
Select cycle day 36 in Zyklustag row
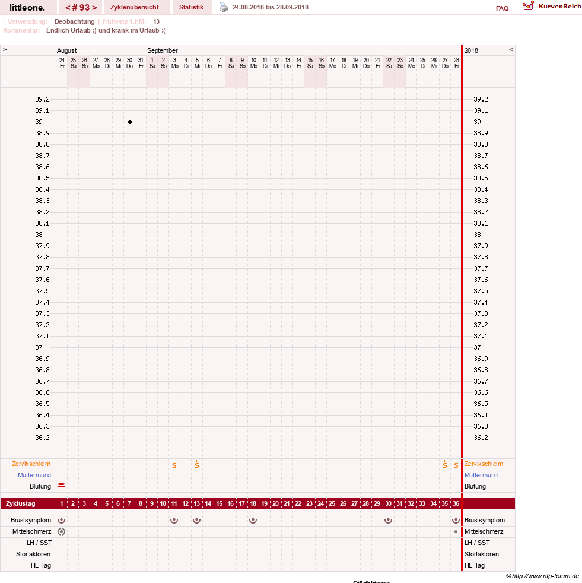456,503
